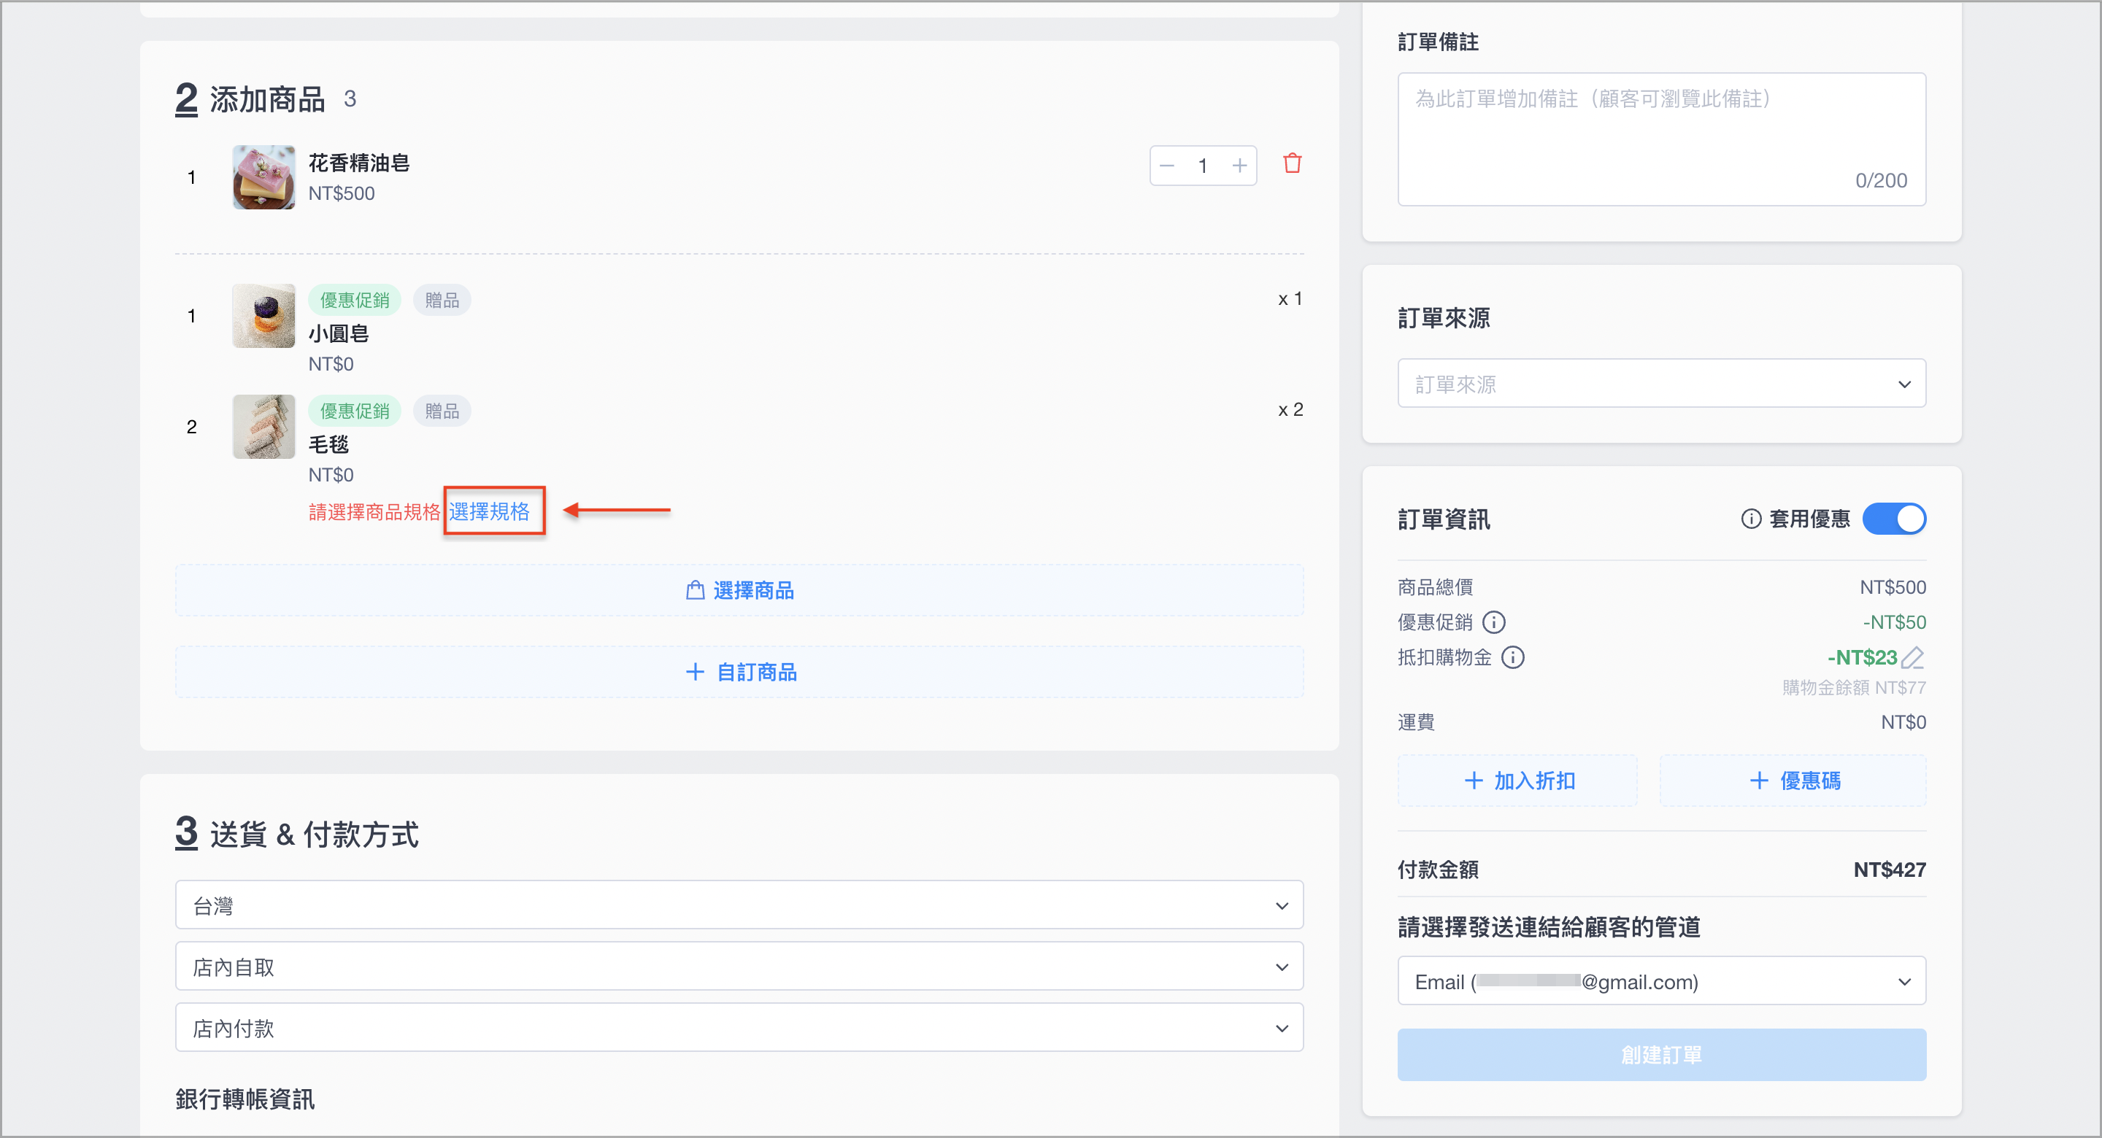The image size is (2102, 1138).
Task: Click the 花香精油皂 product name
Action: (x=358, y=163)
